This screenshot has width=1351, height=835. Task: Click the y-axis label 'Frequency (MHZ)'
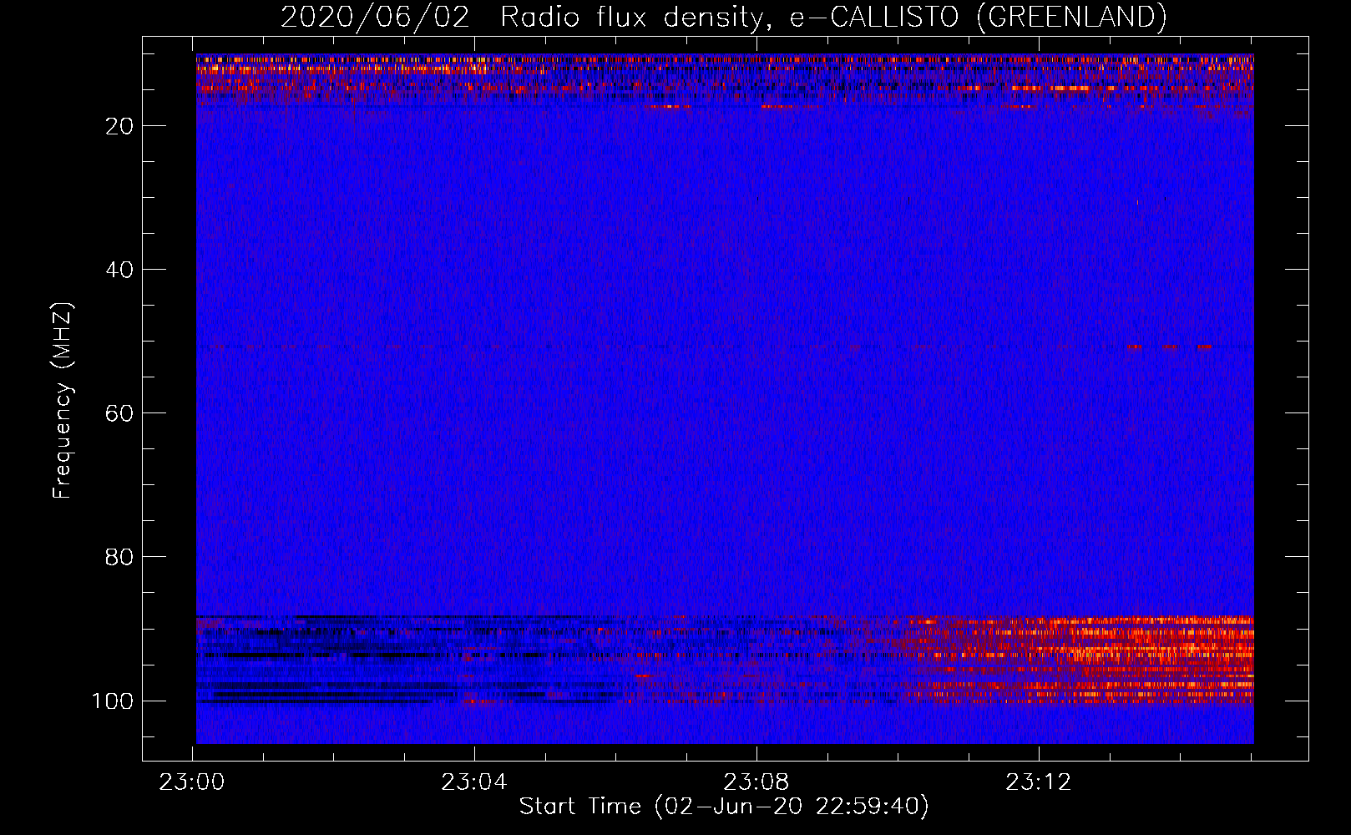tap(63, 401)
